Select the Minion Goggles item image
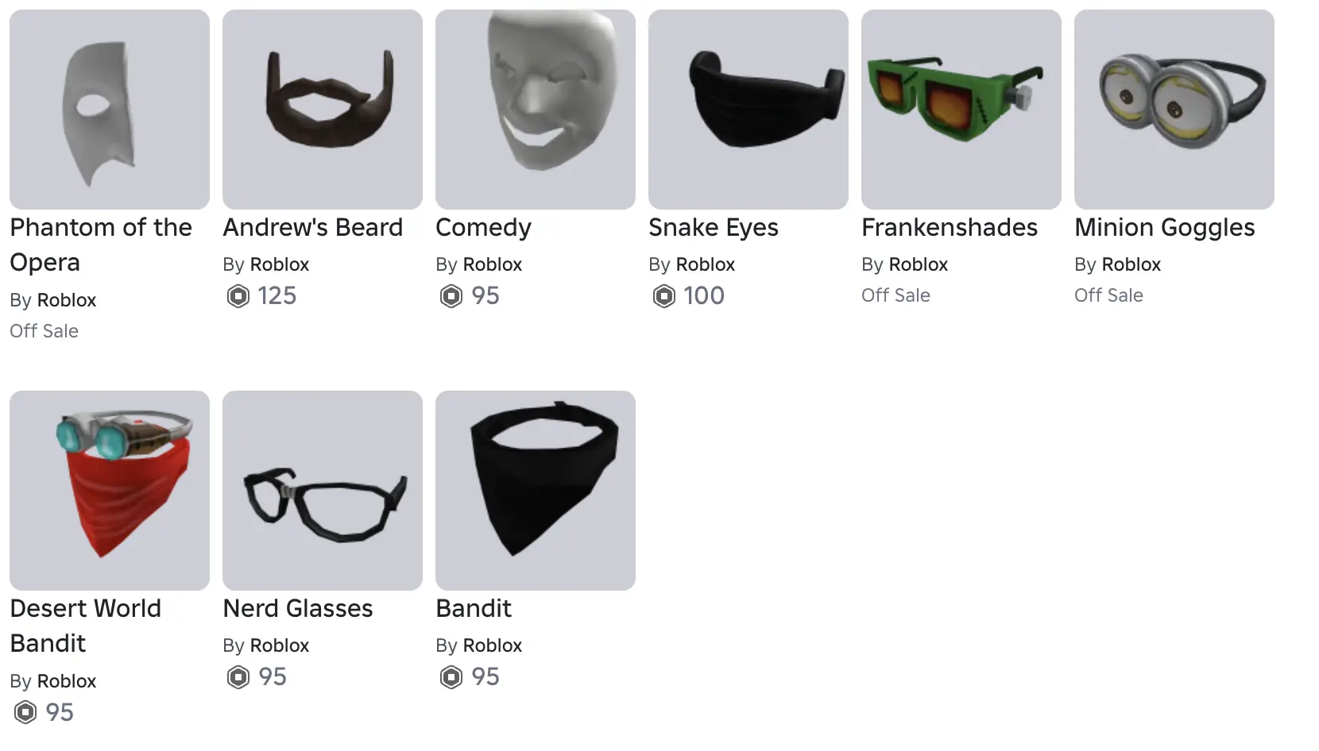Screen dimensions: 1319x751 pyautogui.click(x=1174, y=110)
